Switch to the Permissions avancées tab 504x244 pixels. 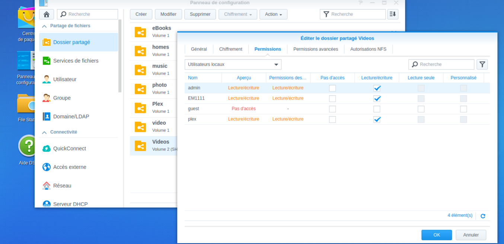[x=316, y=49]
